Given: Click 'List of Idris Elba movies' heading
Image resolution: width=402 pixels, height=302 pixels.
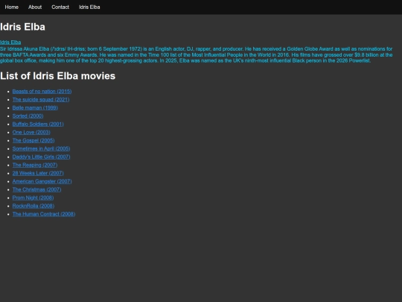Looking at the screenshot, I should [x=57, y=76].
